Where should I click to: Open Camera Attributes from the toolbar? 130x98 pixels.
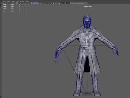click(x=7, y=3)
